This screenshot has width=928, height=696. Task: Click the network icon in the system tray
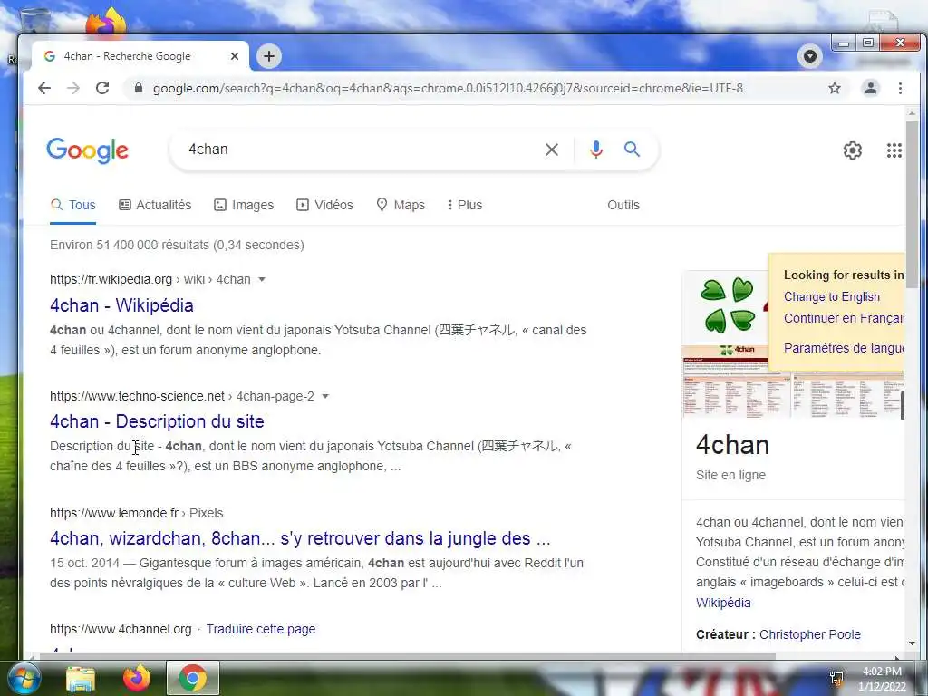(x=836, y=679)
